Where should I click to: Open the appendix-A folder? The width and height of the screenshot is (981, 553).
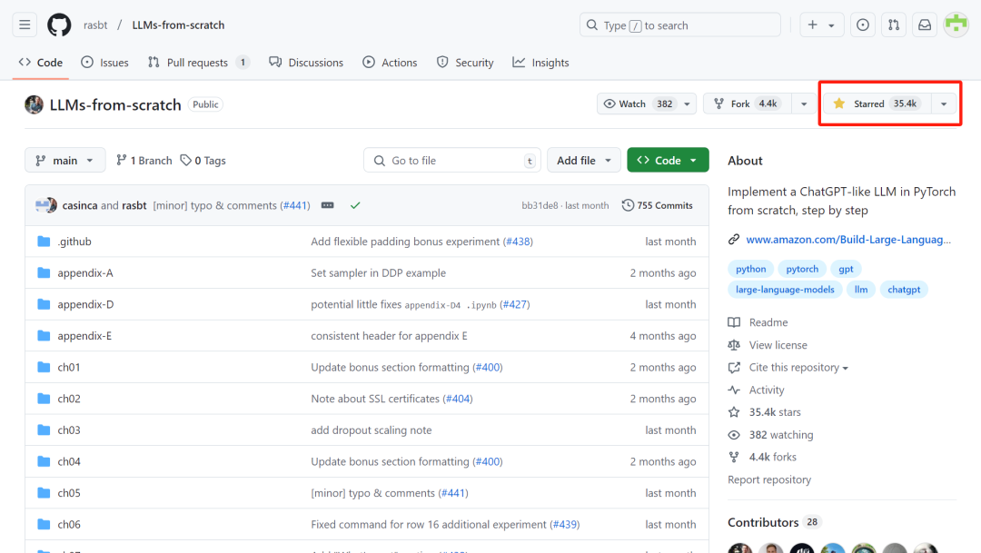click(x=85, y=272)
